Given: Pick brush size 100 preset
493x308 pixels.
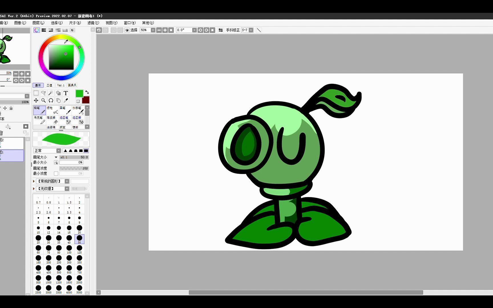Looking at the screenshot, I should click(x=69, y=249).
